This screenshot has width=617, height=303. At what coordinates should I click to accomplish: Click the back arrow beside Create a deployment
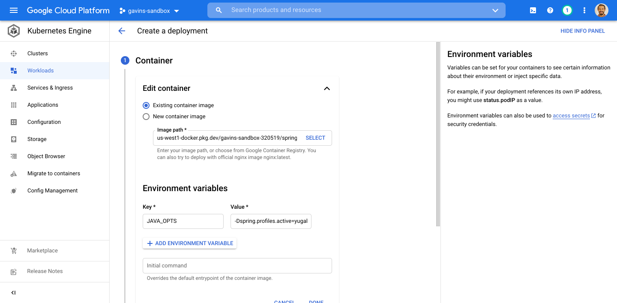tap(122, 31)
